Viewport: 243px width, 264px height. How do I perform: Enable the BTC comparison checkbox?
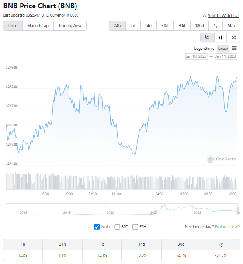117,227
